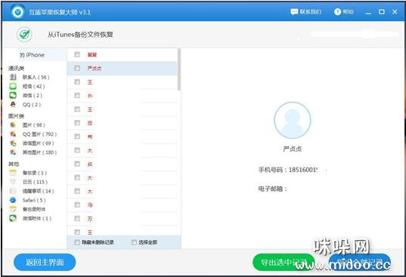Click 从iTunes备份文件恢复 header title
The width and height of the screenshot is (406, 277).
80,35
